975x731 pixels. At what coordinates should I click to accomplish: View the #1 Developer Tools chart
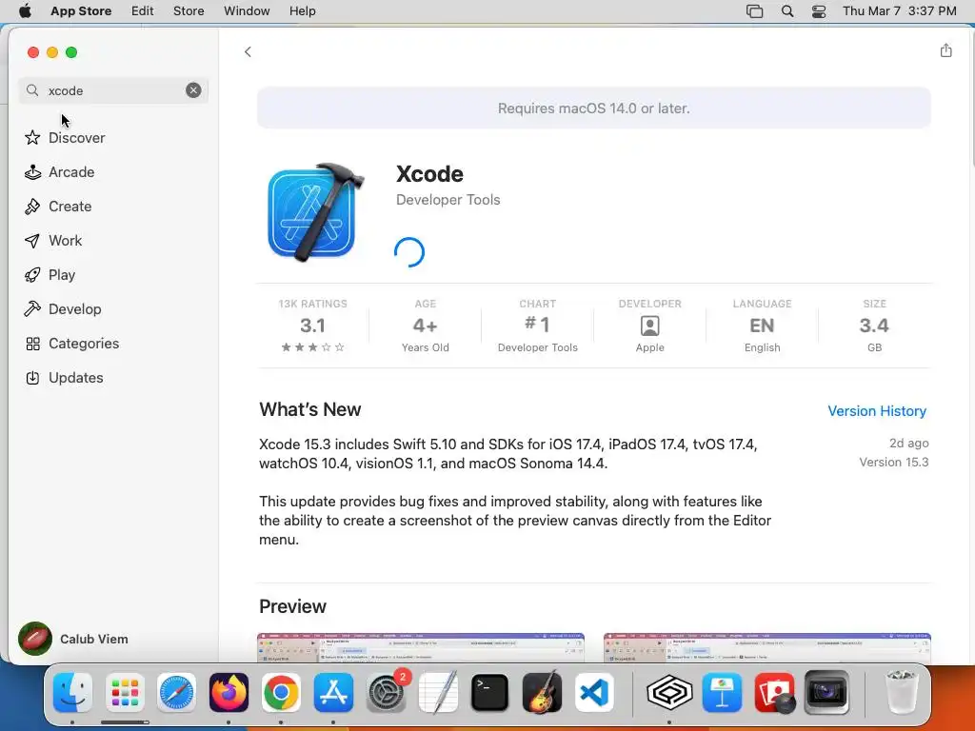(x=537, y=326)
